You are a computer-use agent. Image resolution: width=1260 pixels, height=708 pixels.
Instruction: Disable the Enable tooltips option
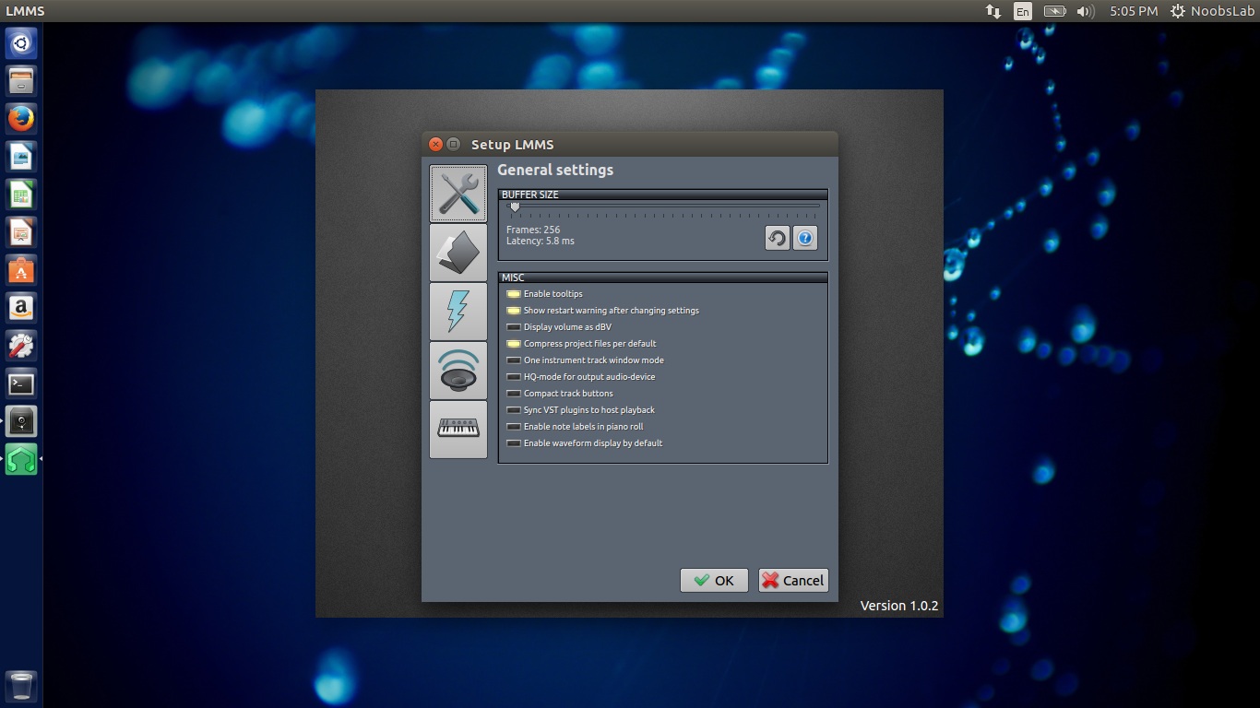[x=545, y=294]
